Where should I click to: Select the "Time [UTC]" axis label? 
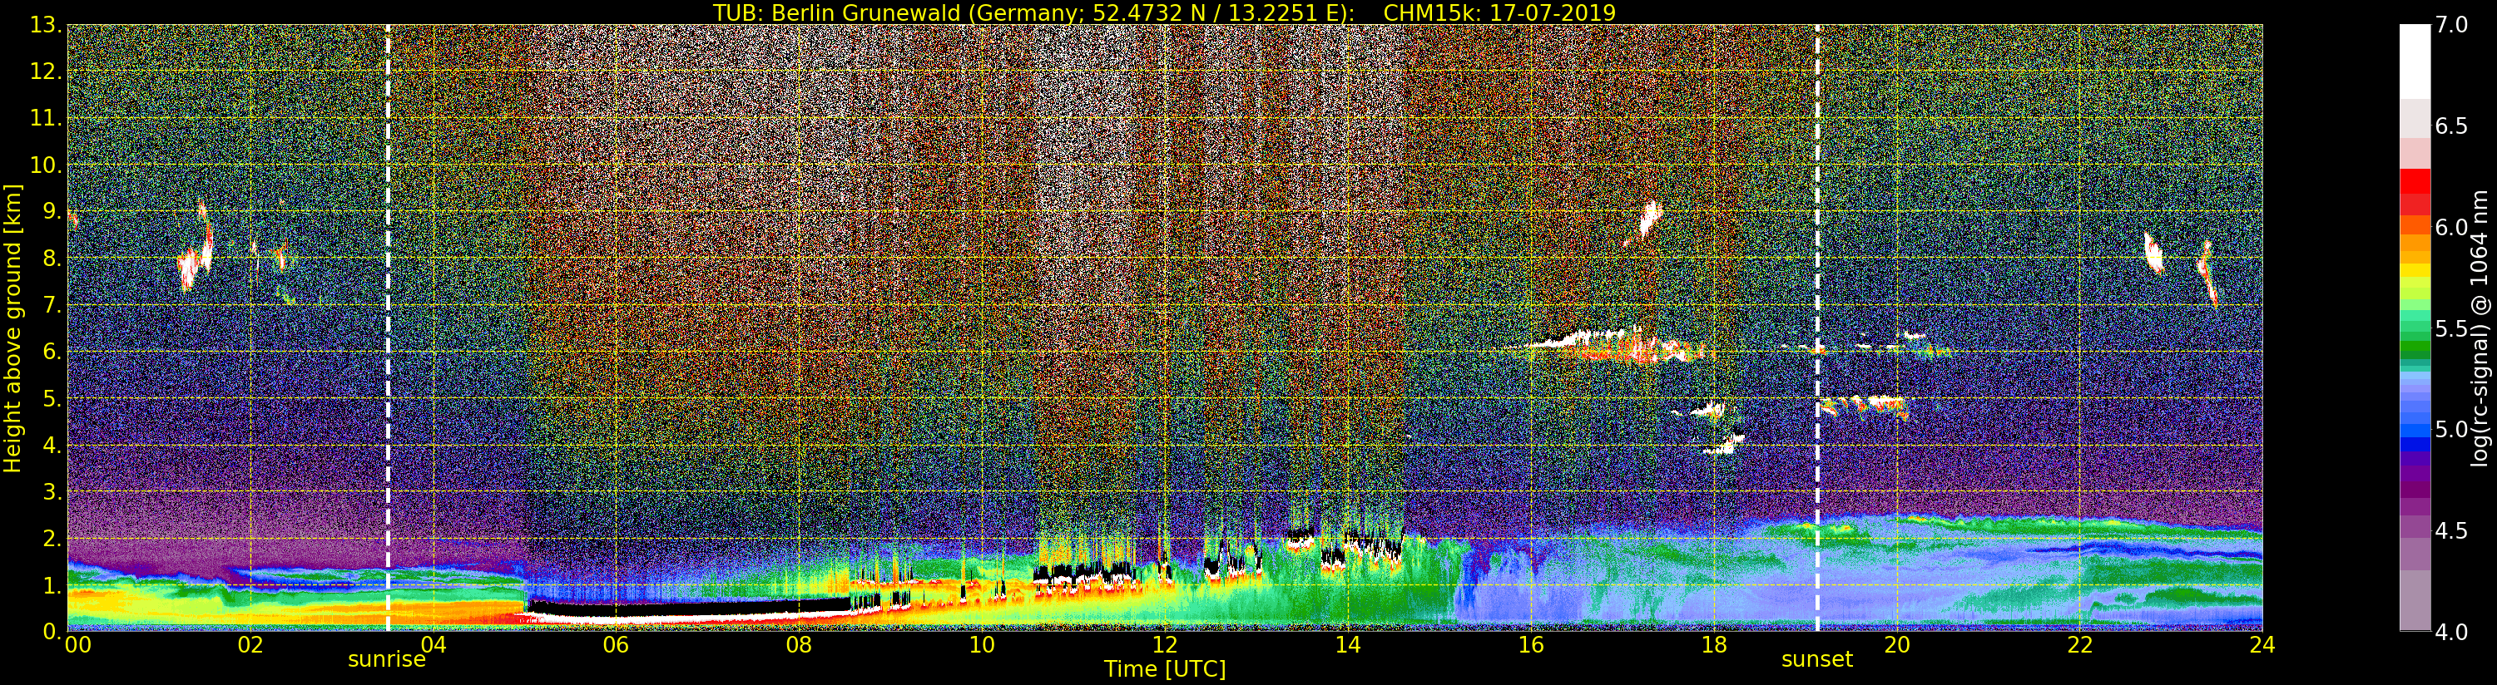point(1165,668)
